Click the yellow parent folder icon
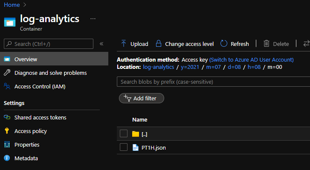 click(x=136, y=134)
